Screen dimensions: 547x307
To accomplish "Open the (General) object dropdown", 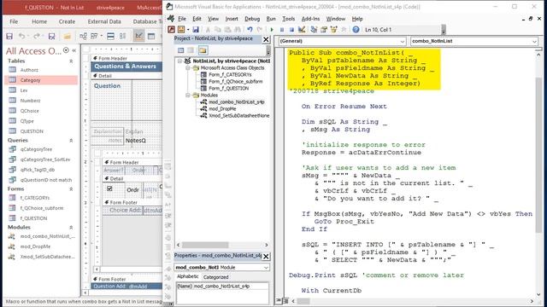I will (x=403, y=41).
